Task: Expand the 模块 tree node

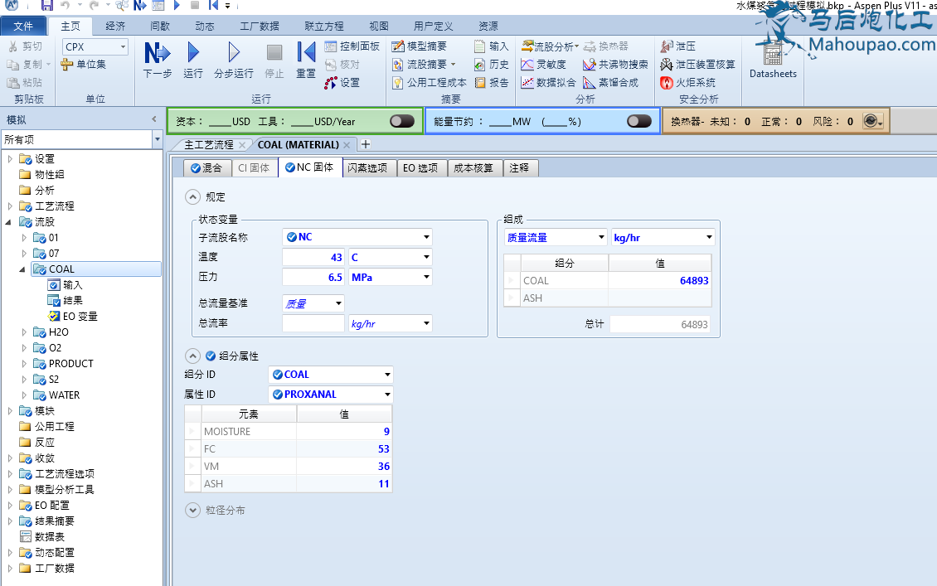Action: point(10,411)
